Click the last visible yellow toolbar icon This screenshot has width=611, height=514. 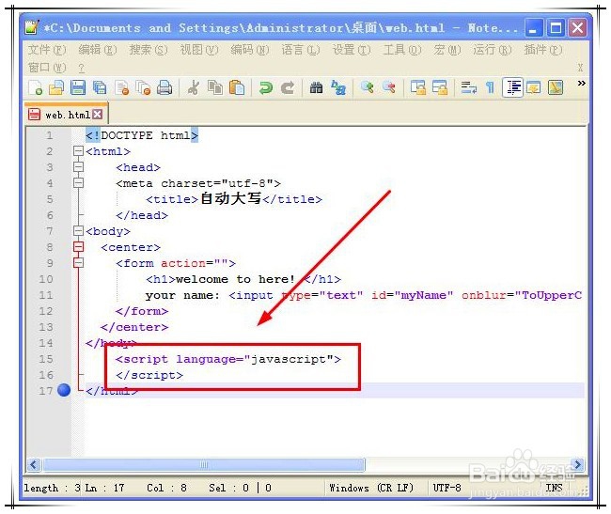(x=556, y=87)
